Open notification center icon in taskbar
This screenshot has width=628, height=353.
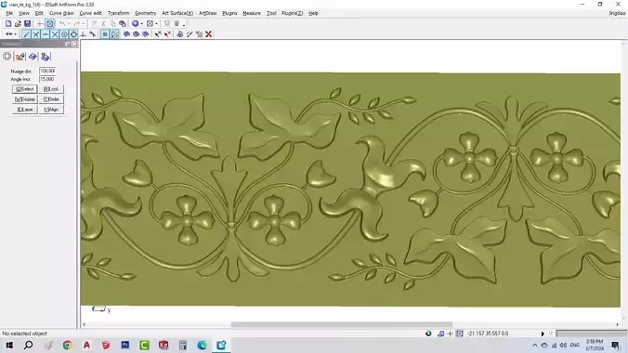point(616,345)
